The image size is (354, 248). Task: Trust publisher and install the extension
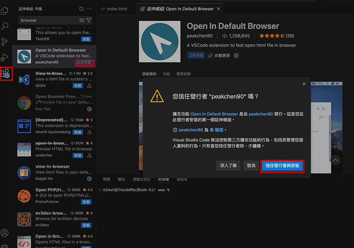click(282, 166)
